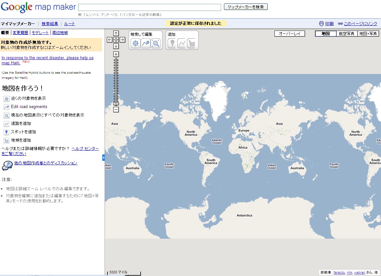Image resolution: width=381 pixels, height=276 pixels.
Task: Pan the map left with arrow button
Action: pyautogui.click(x=110, y=40)
